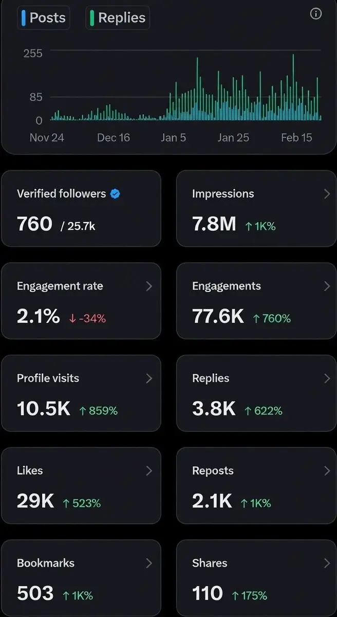Click the Verified followers card

point(81,209)
